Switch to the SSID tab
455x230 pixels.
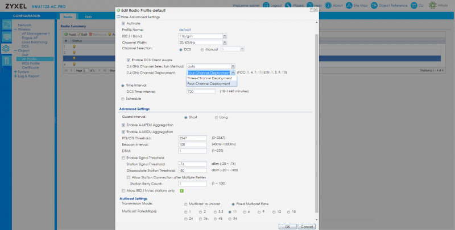(88, 17)
